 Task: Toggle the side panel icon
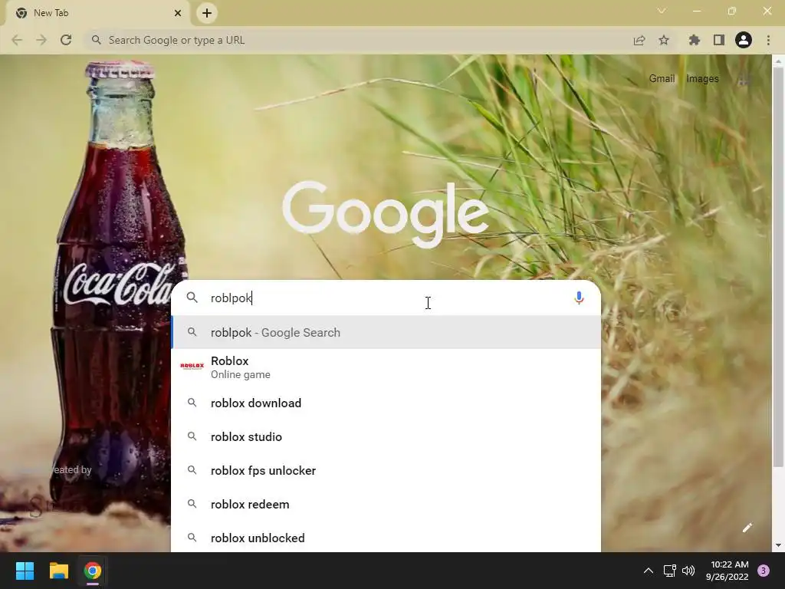tap(719, 40)
